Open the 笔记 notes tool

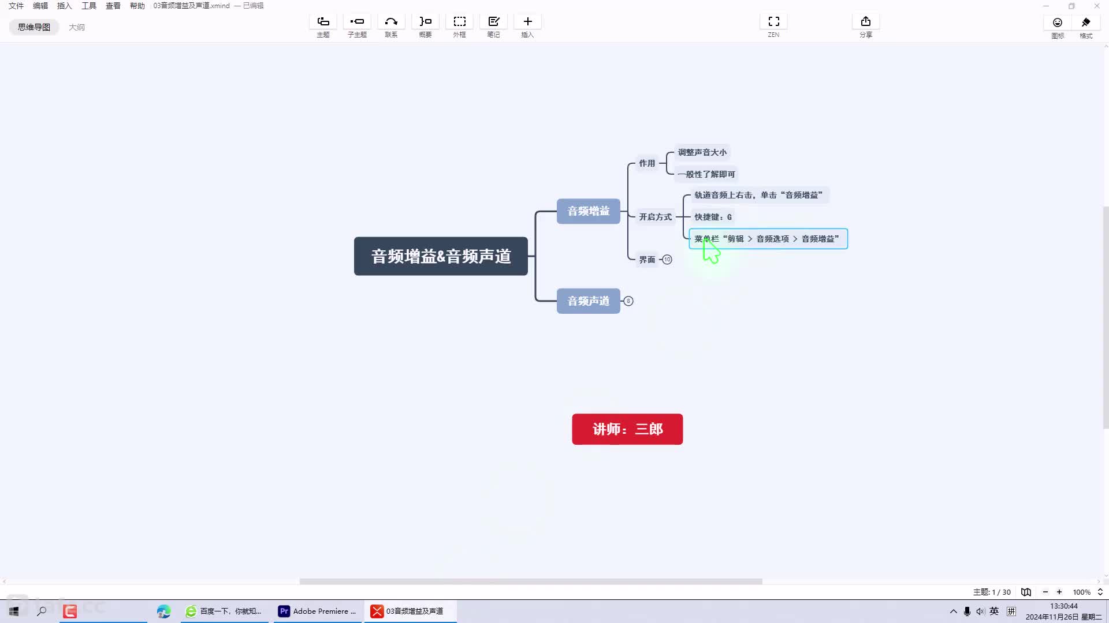(493, 27)
